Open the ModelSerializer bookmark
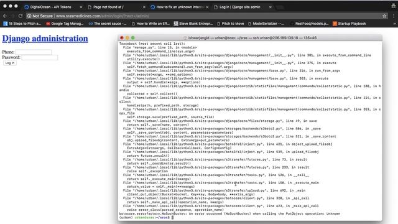 coord(266,24)
